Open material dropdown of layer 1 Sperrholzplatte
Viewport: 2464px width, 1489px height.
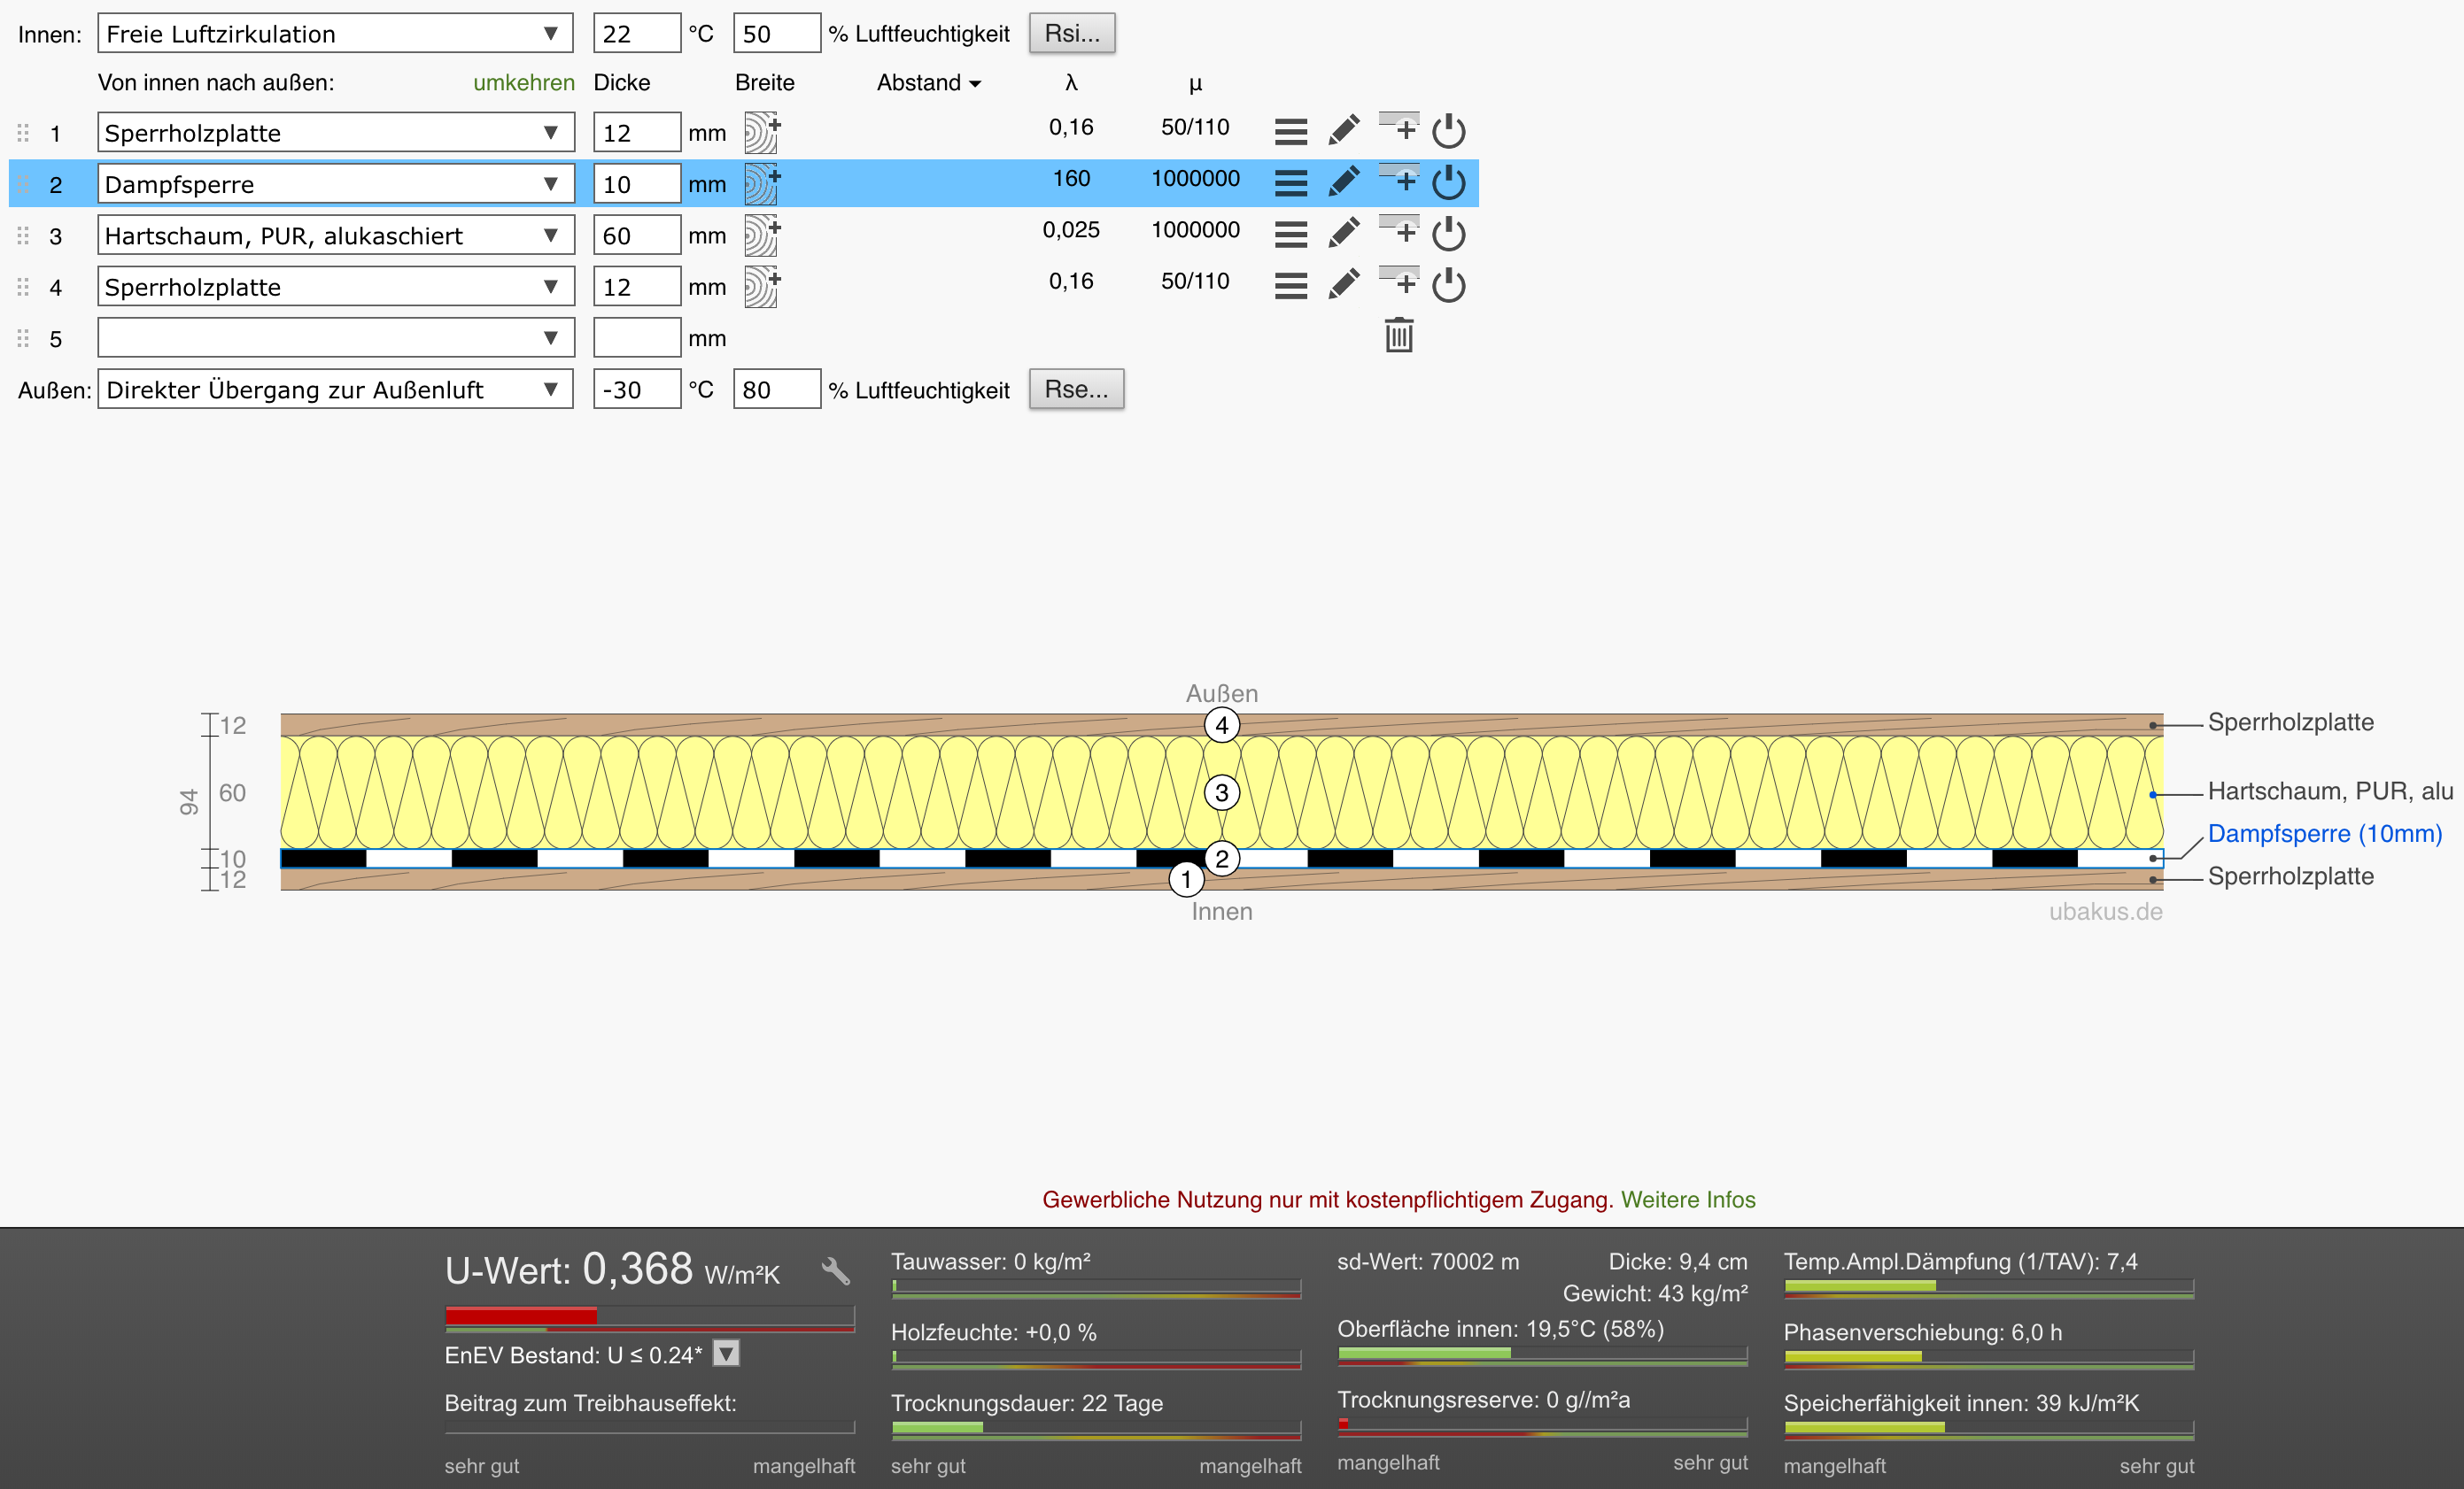click(x=335, y=132)
